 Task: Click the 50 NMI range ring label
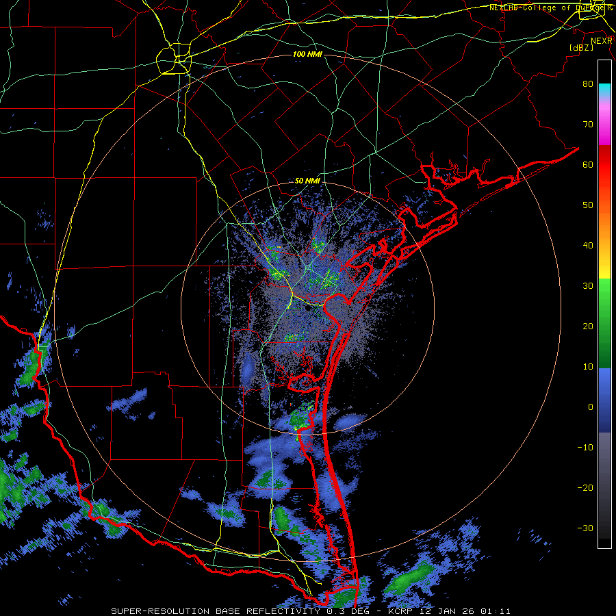pos(307,181)
